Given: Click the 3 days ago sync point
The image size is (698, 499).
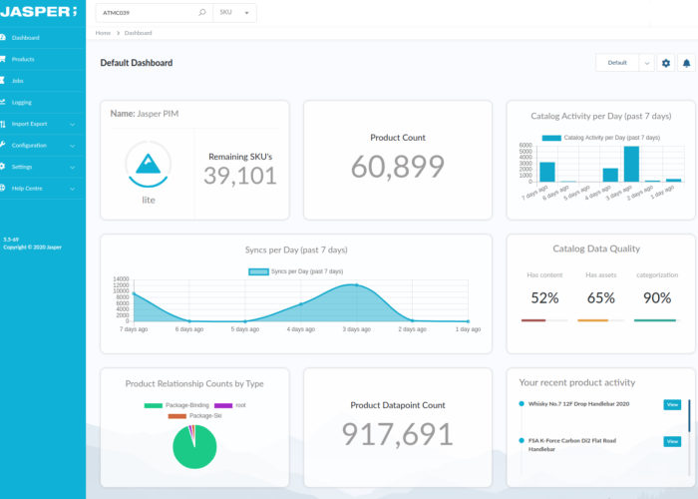Looking at the screenshot, I should point(356,285).
